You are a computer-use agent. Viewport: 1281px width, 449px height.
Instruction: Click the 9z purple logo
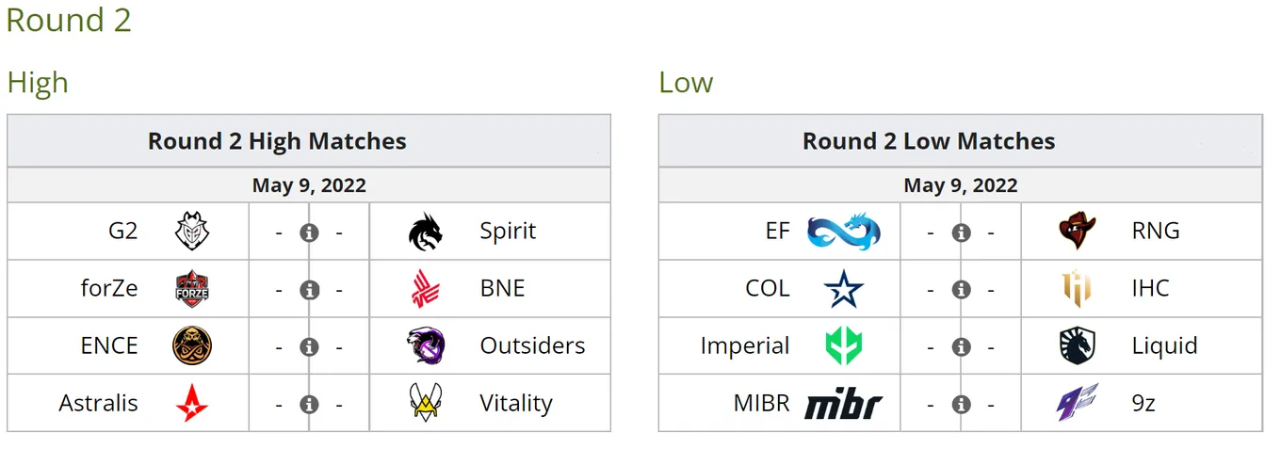(x=1078, y=403)
